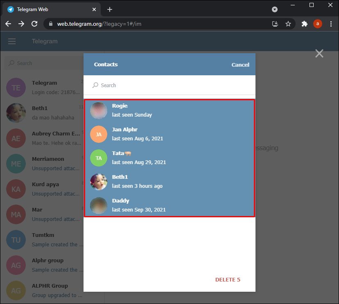The image size is (339, 304).
Task: Click Rogie's profile avatar
Action: [x=98, y=110]
